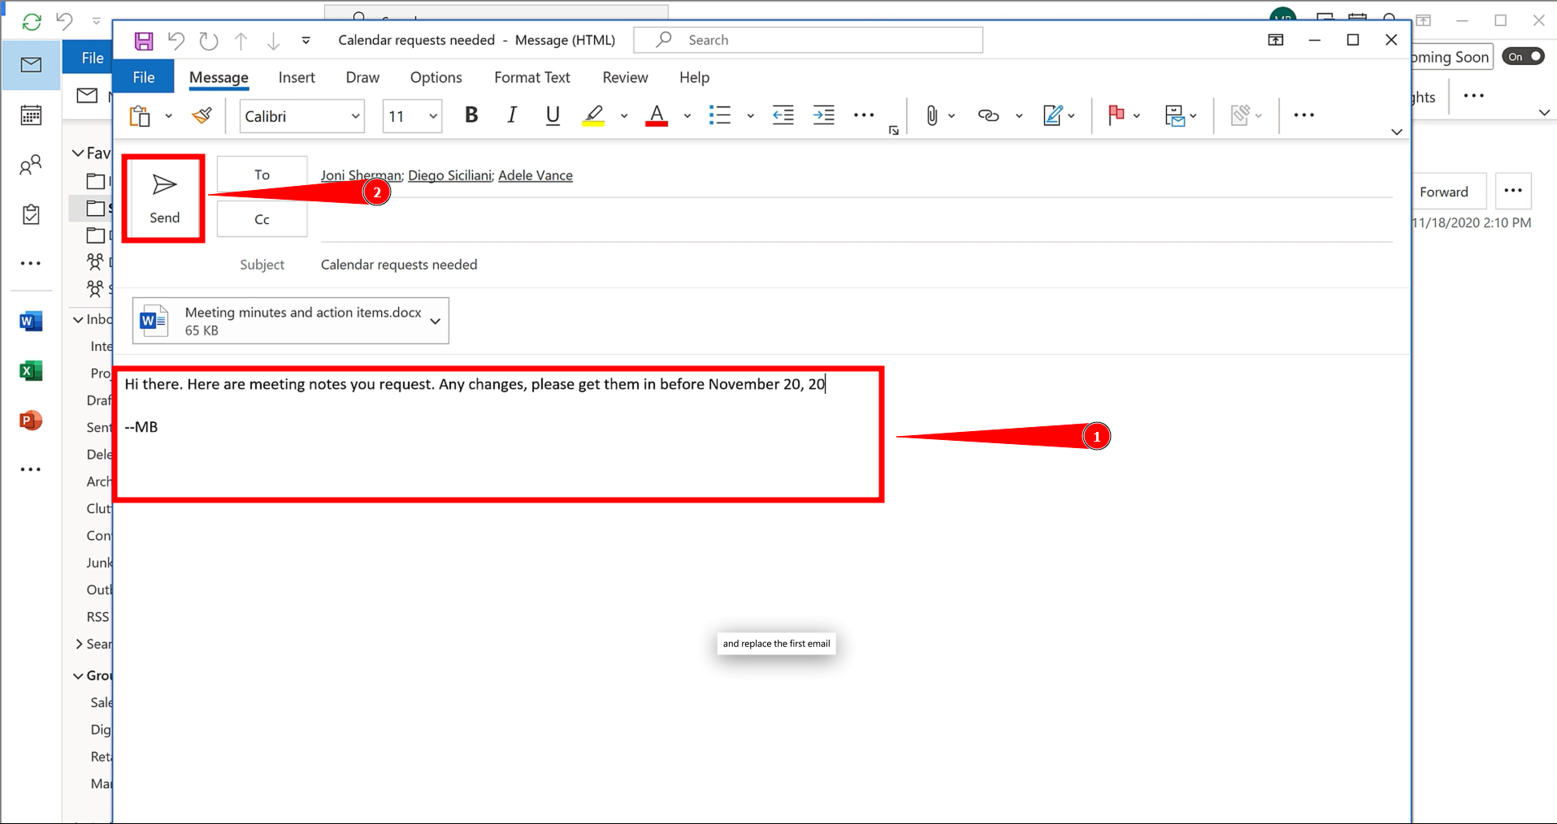Click the Insert Link icon
Screen dimensions: 1557x824
tap(987, 115)
